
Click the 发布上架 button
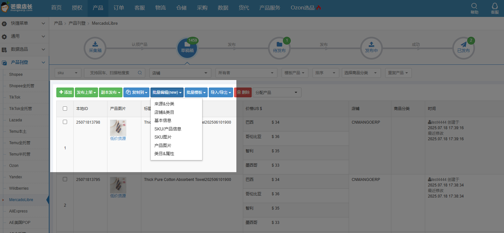[87, 92]
